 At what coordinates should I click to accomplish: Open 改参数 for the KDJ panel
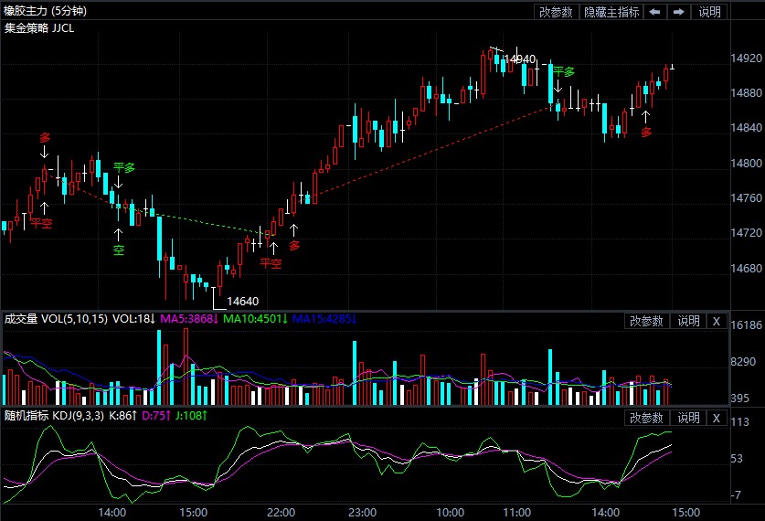click(646, 418)
